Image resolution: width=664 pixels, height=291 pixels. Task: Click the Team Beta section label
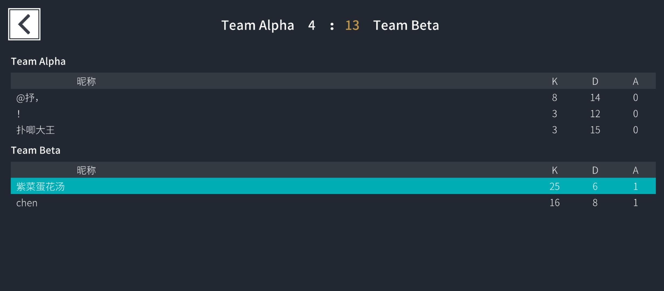(36, 150)
